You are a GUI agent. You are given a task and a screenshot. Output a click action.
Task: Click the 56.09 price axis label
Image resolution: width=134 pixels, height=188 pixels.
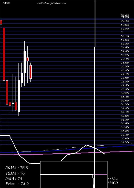[125, 138]
